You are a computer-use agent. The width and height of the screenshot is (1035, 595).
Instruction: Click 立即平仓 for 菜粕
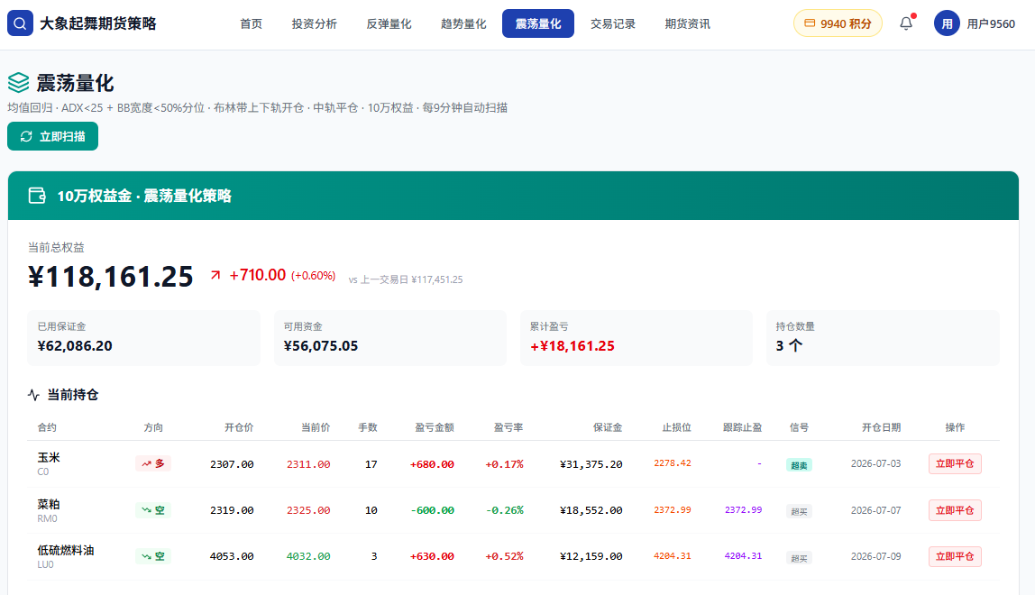point(955,510)
